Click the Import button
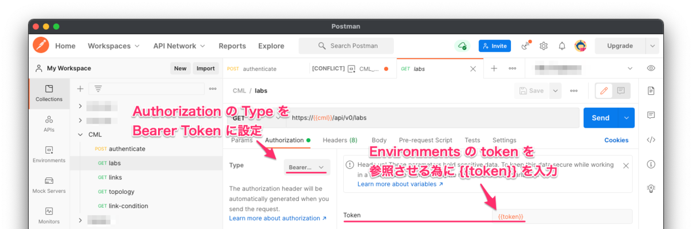The image size is (692, 229). 205,68
